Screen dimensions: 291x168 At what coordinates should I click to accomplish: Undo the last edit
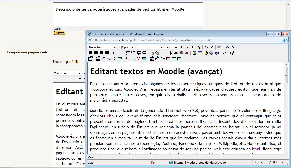pyautogui.click(x=227, y=47)
